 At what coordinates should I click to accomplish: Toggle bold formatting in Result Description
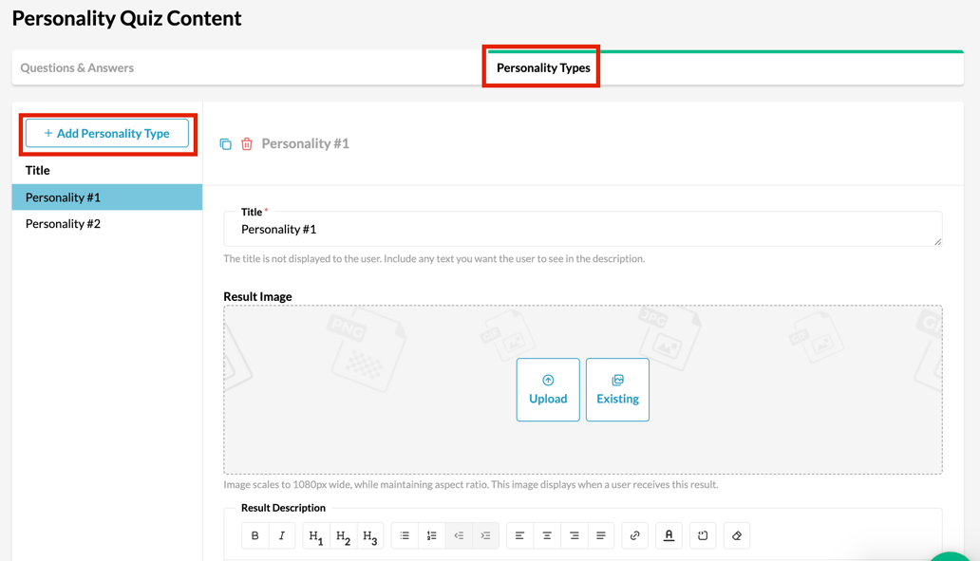point(255,535)
